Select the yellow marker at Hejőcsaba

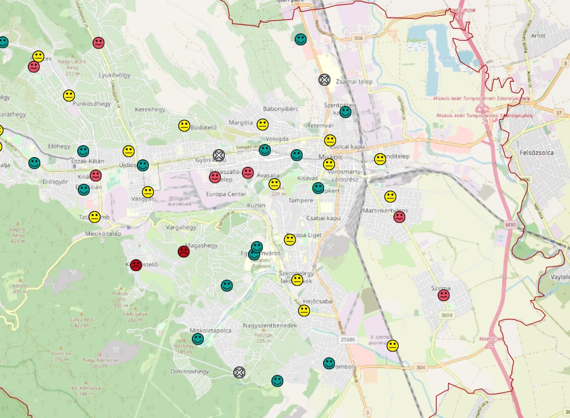coord(304,310)
